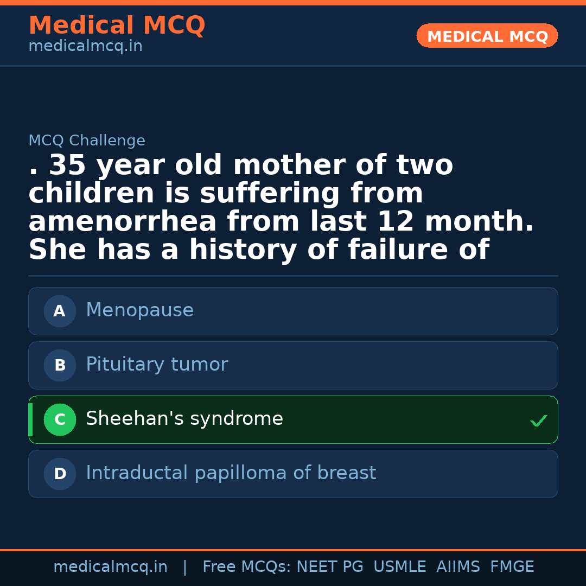
Task: Open the medicalmcq.in footer link
Action: (111, 566)
